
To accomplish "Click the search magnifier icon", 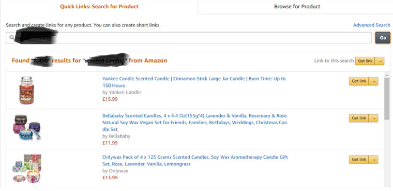I will click(11, 38).
